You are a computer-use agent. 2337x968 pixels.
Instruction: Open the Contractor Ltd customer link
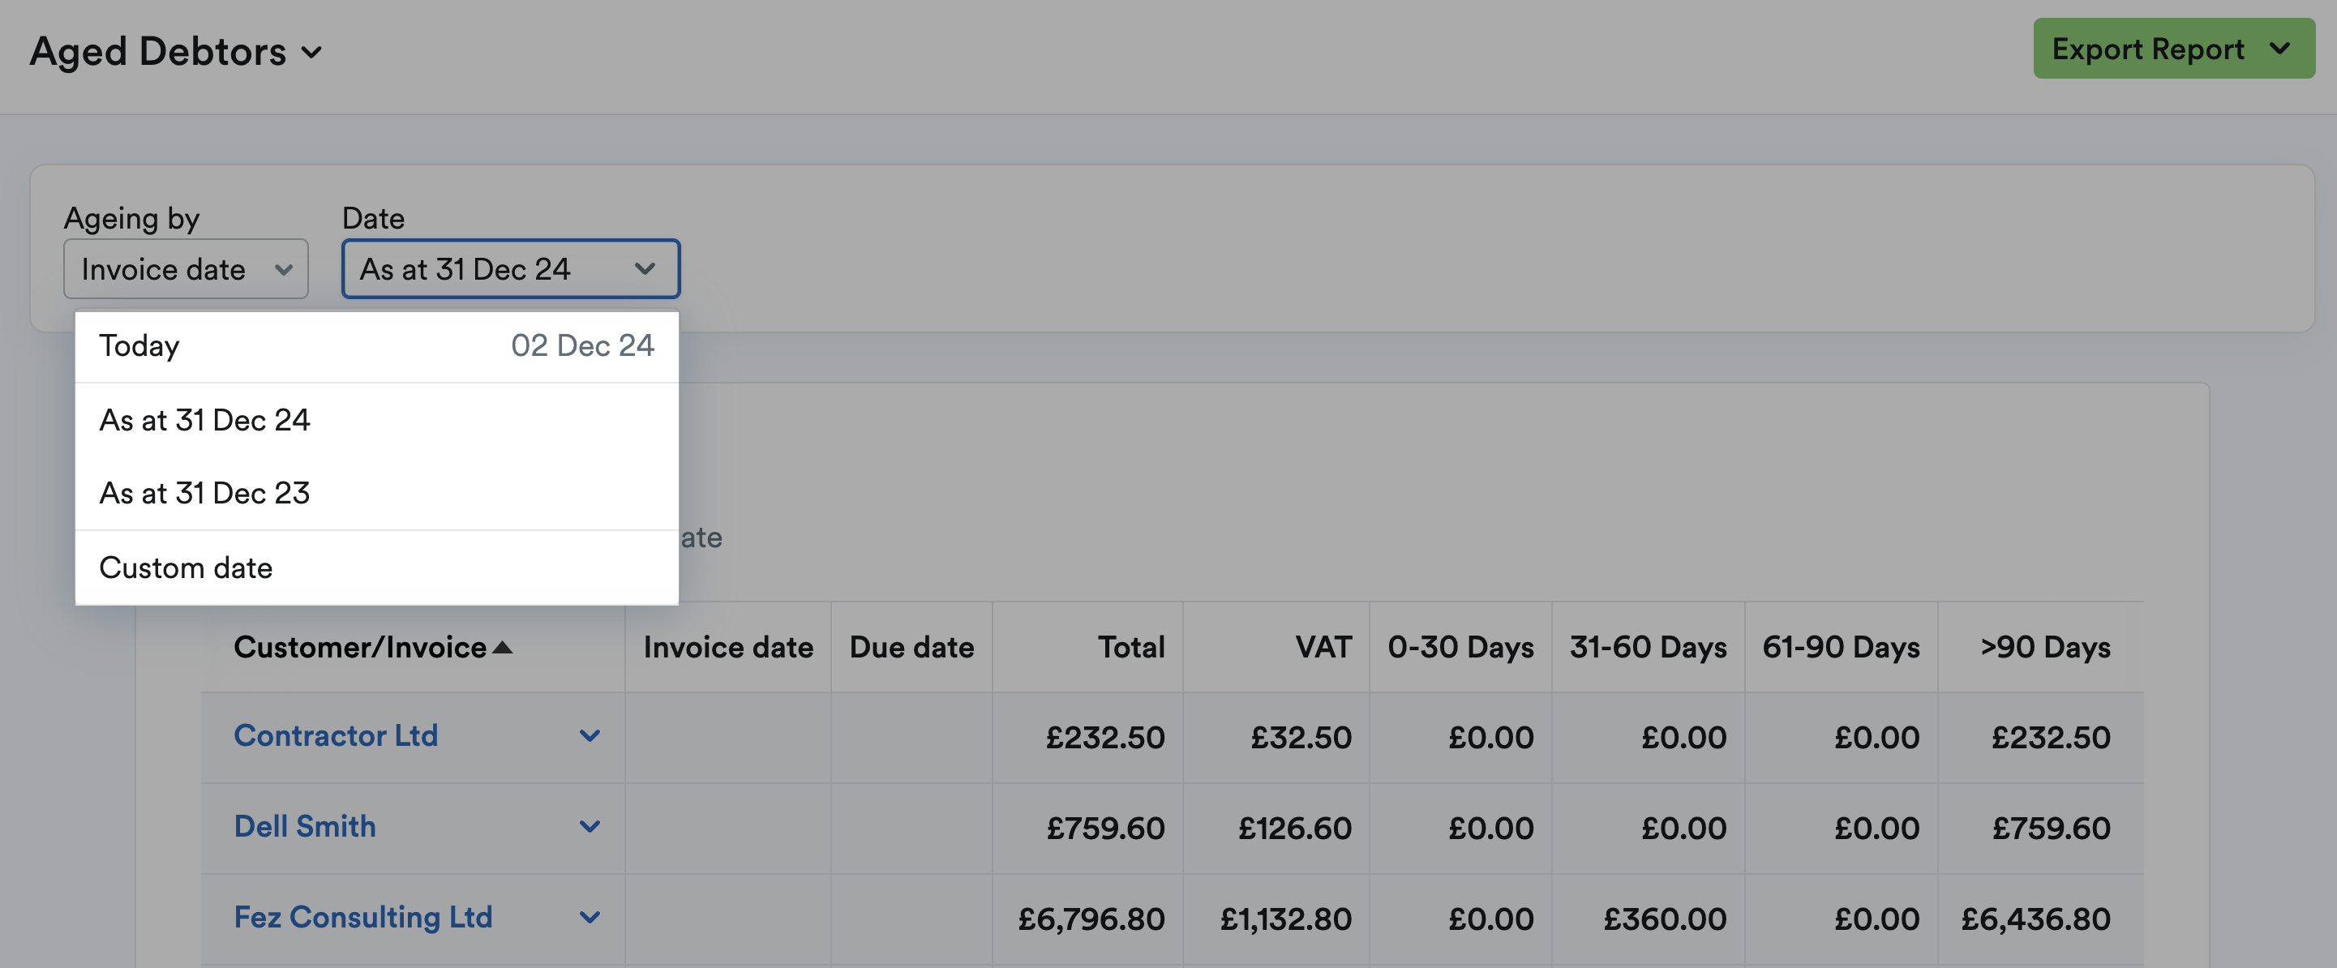pos(337,736)
